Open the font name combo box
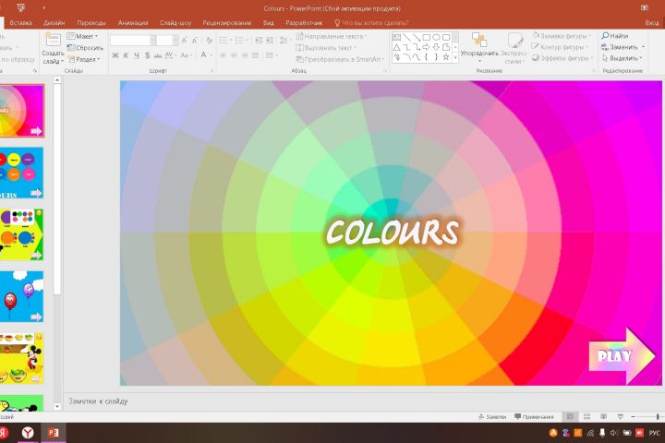The height and width of the screenshot is (443, 665). pos(131,41)
